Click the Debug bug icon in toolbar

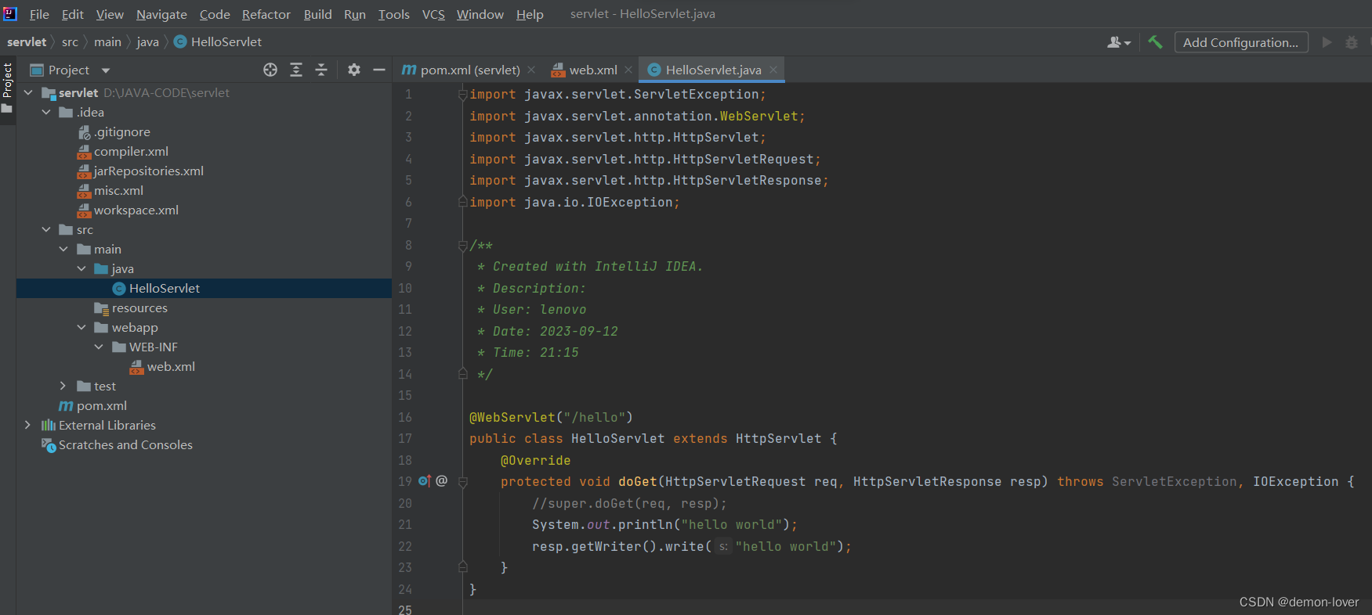1352,42
